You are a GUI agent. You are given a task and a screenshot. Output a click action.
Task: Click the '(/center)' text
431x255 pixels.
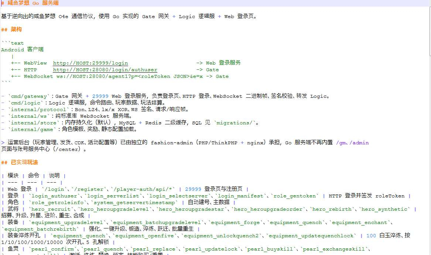click(x=66, y=149)
